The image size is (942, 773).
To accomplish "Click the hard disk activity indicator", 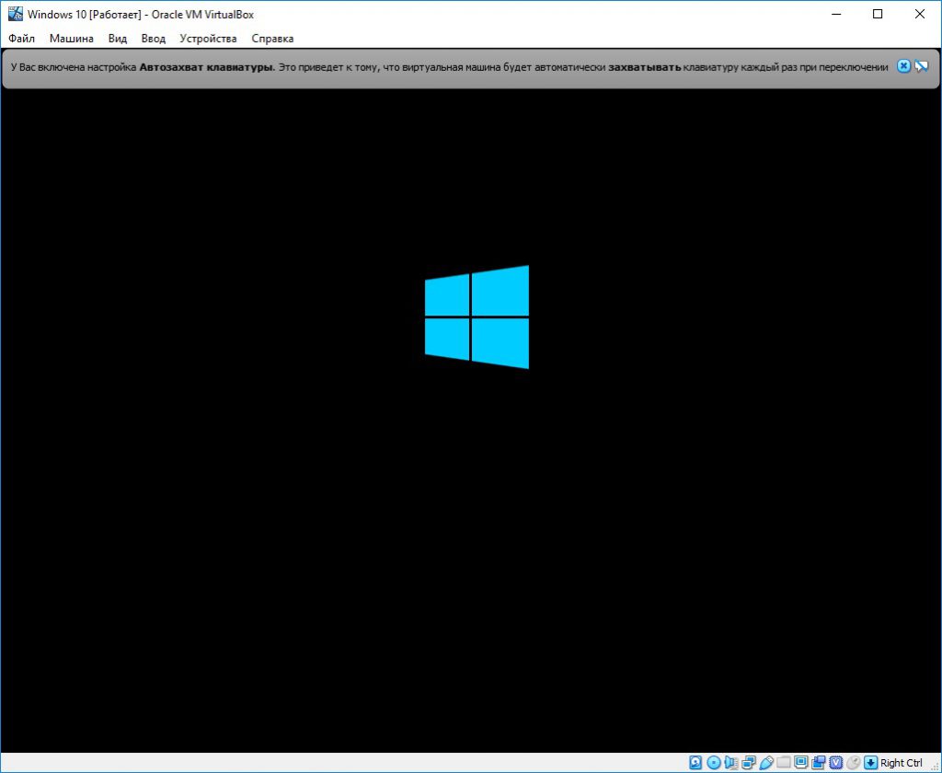I will 696,763.
